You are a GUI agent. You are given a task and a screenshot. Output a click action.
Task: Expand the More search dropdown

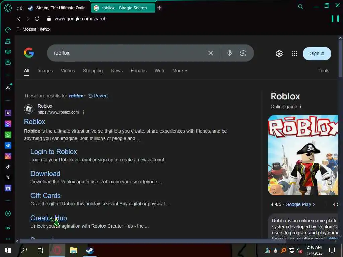pyautogui.click(x=180, y=71)
